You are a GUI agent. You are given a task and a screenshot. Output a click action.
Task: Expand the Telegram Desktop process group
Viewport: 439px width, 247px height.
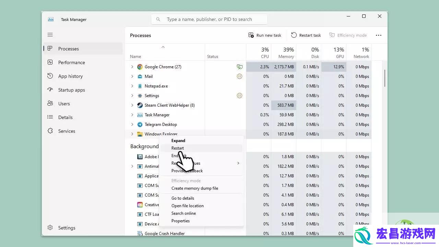(132, 125)
